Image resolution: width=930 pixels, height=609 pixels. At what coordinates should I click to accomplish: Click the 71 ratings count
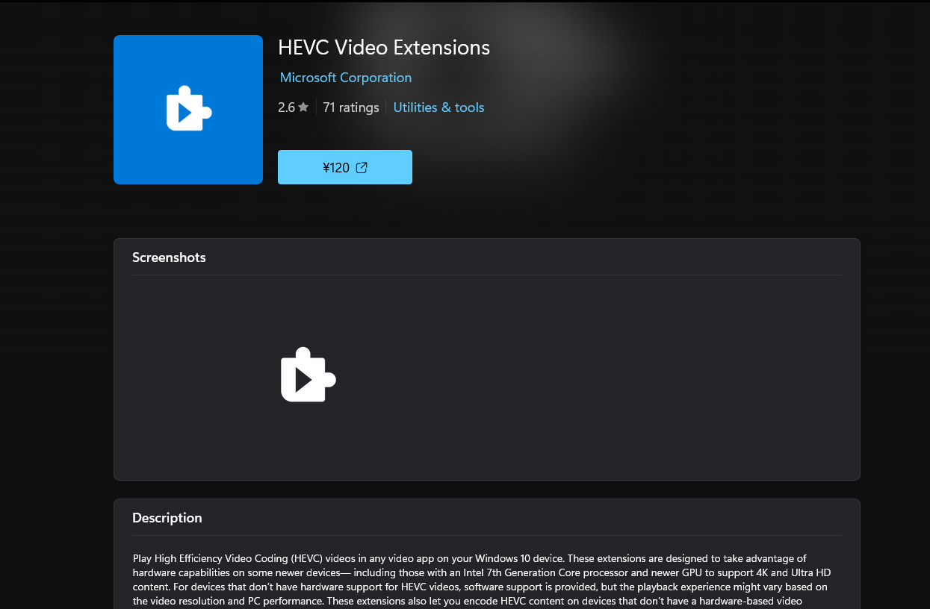click(351, 107)
